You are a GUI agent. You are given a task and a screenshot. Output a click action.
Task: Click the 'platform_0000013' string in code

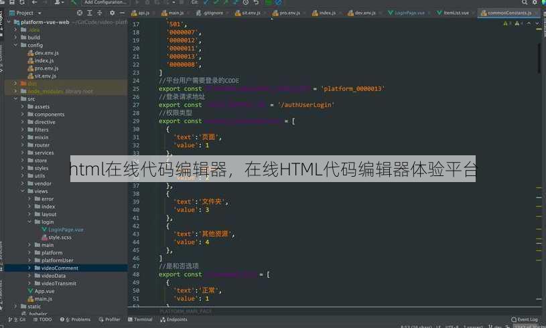[x=352, y=89]
